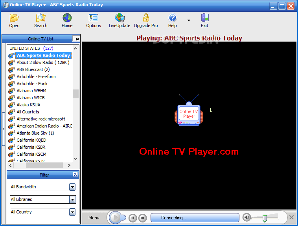
Task: Click the Connecting... status bar
Action: (x=195, y=218)
